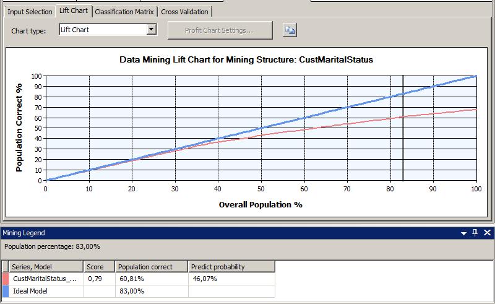Viewport: 495px width, 304px height.
Task: Click the Predict probability column header
Action: [x=231, y=267]
